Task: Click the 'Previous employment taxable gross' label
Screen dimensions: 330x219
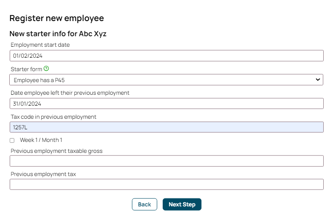Action: click(x=56, y=151)
